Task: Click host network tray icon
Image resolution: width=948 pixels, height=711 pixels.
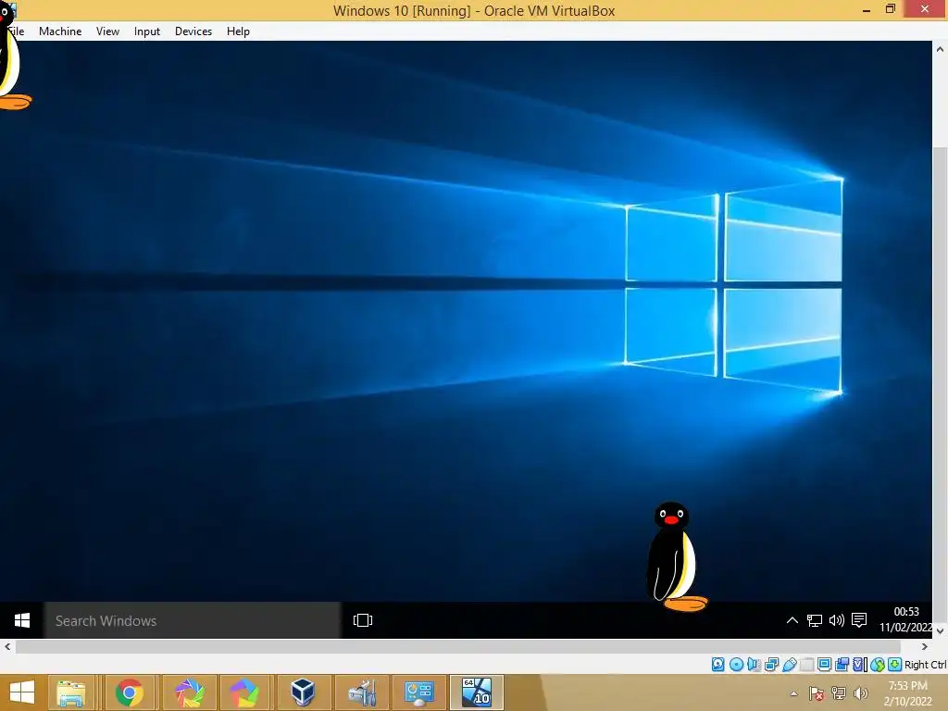Action: pyautogui.click(x=839, y=693)
